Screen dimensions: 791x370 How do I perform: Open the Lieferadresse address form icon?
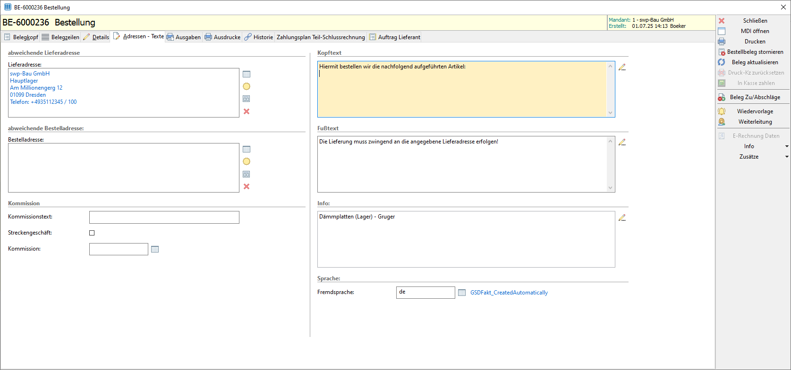click(x=247, y=99)
